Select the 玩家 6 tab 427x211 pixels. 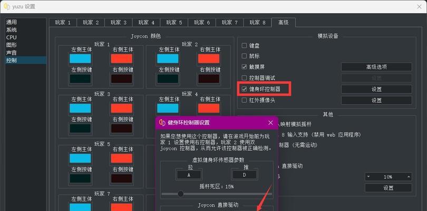(202, 23)
